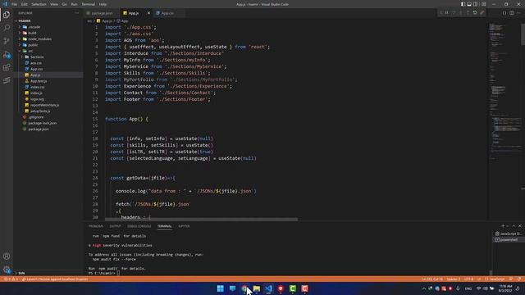Open Explorer panel more actions ellipsis

tap(76, 13)
